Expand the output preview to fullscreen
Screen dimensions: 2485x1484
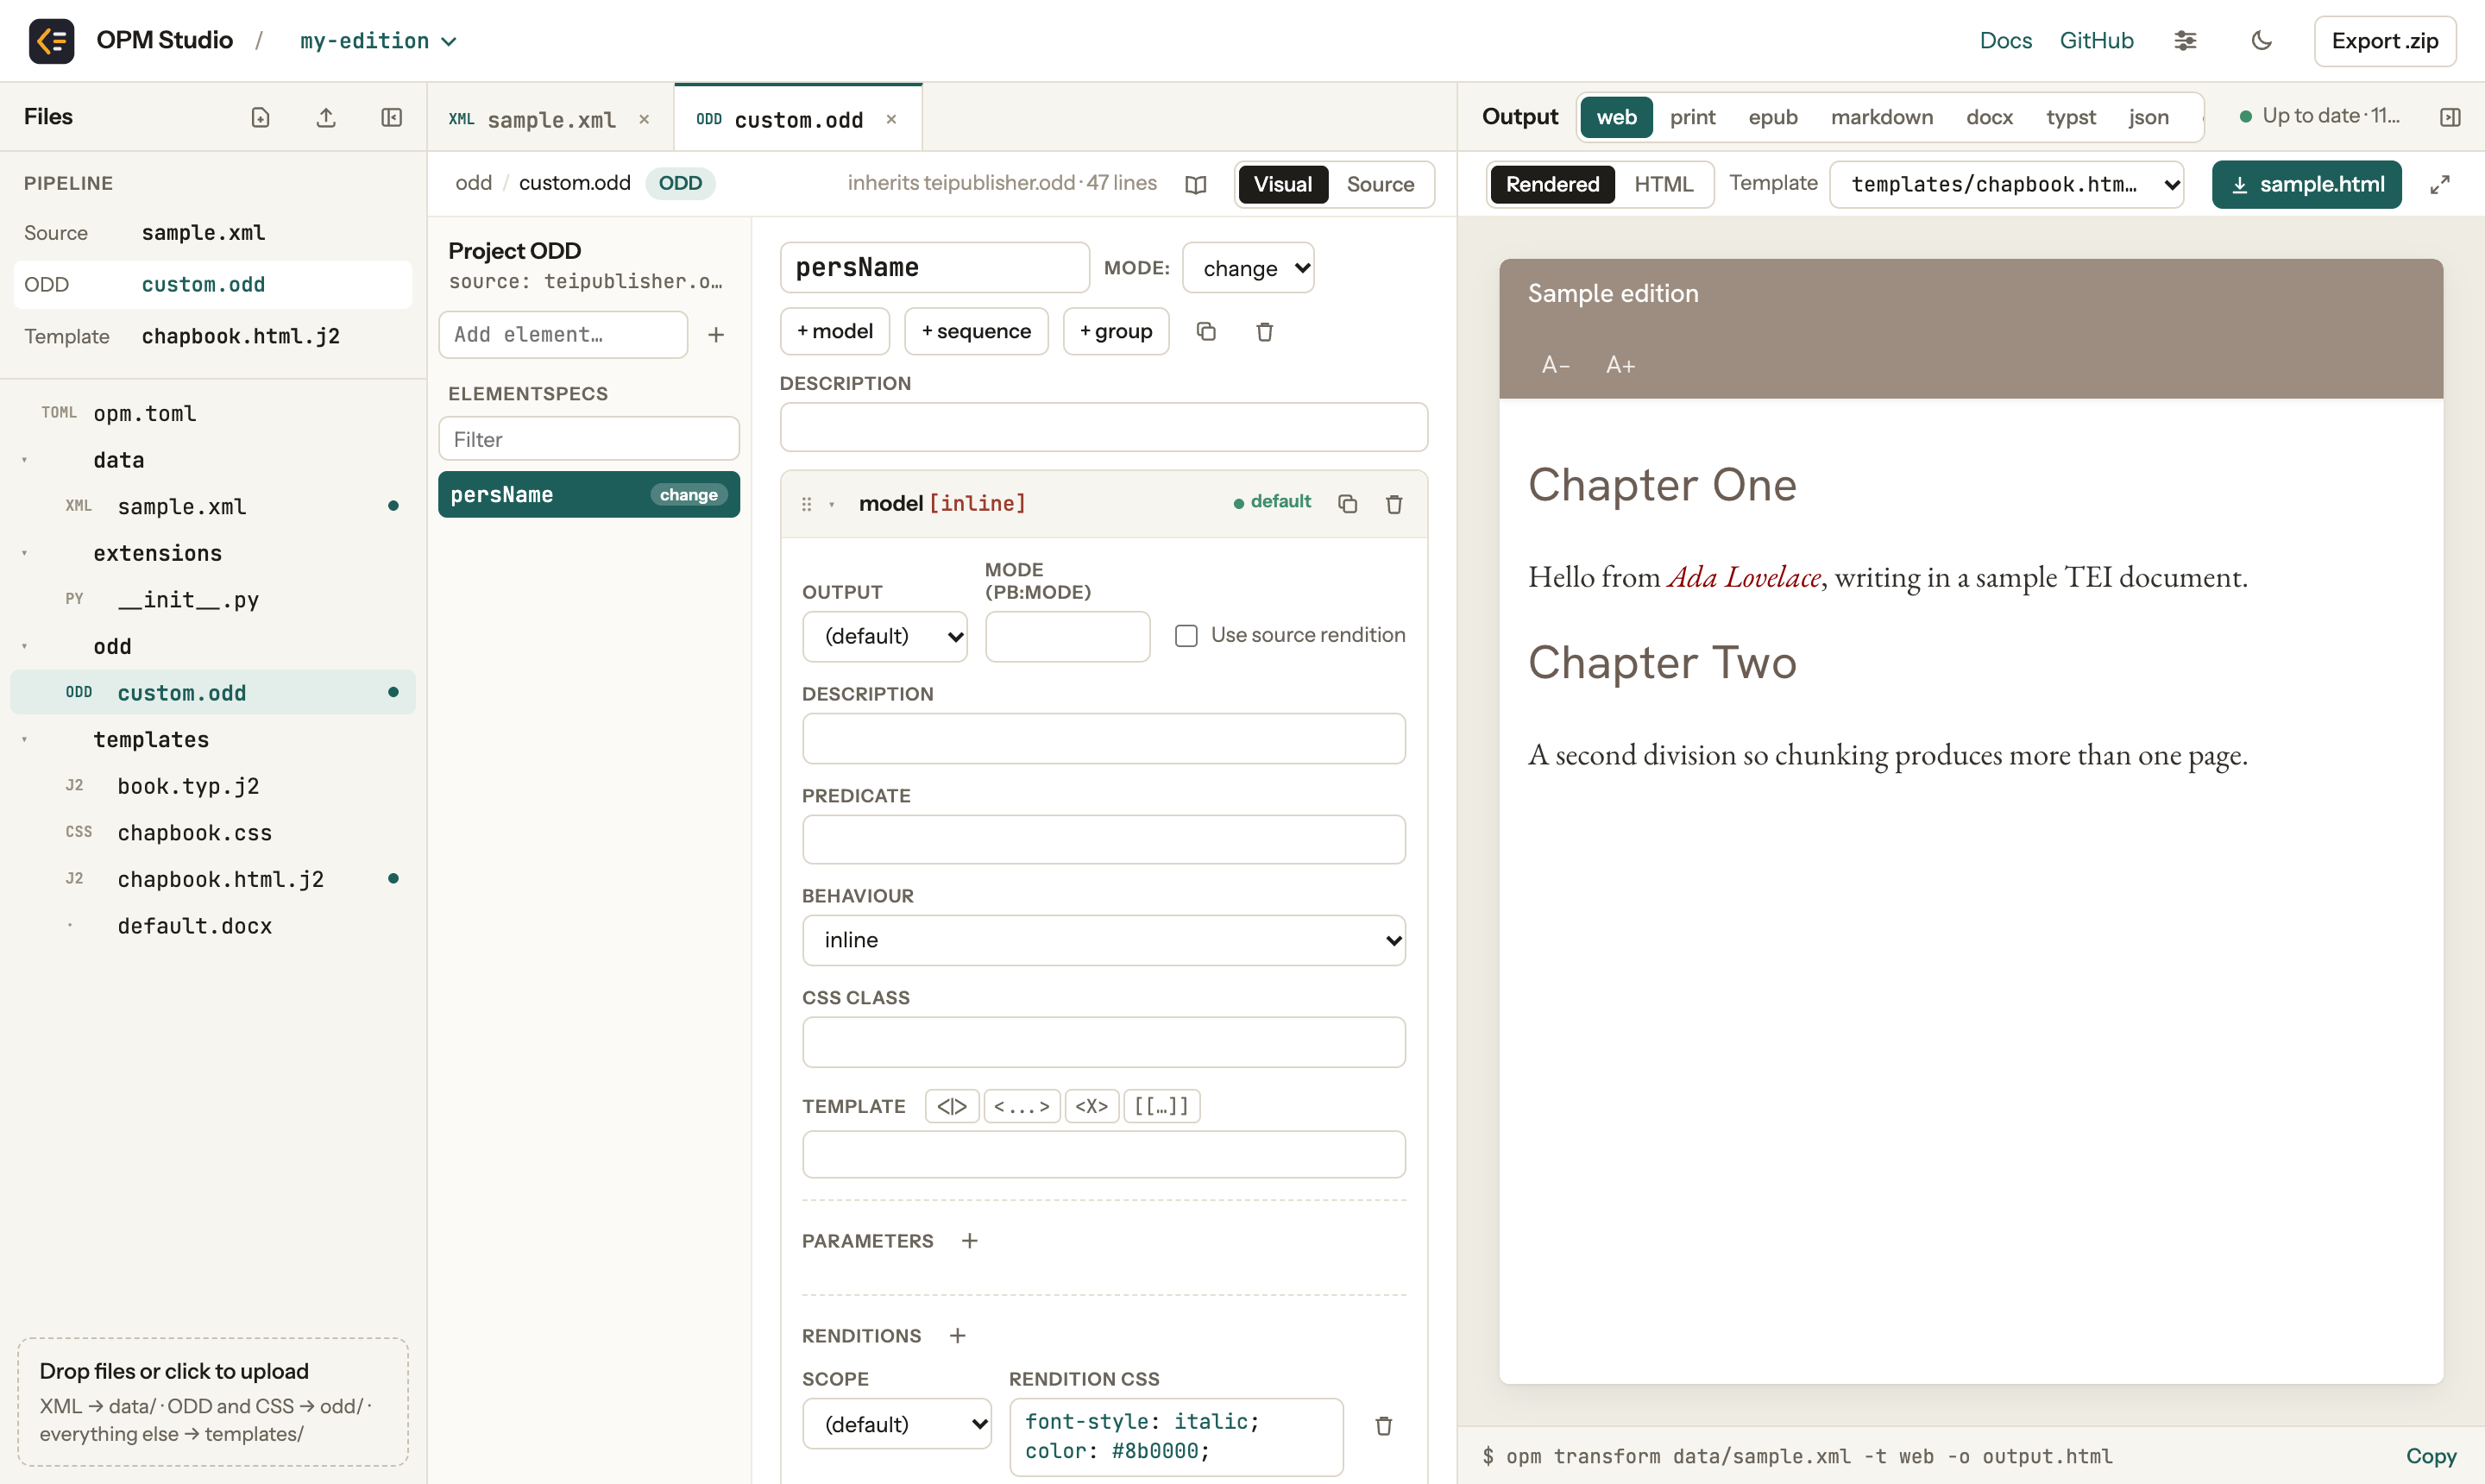coord(2440,185)
